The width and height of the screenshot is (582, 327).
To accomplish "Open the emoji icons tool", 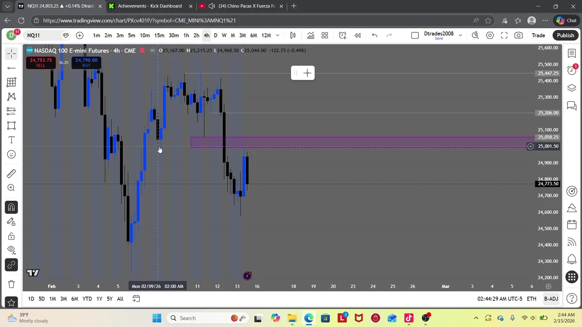I will 11,154.
